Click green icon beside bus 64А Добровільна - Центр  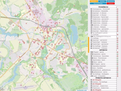(x=117, y=72)
